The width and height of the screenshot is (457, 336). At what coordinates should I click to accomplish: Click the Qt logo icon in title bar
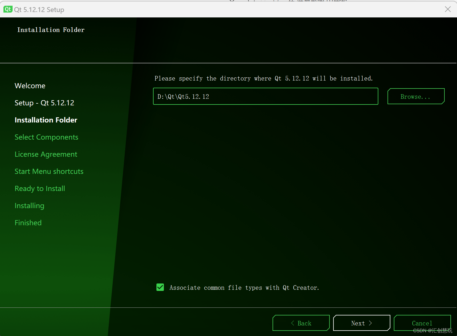[x=8, y=9]
